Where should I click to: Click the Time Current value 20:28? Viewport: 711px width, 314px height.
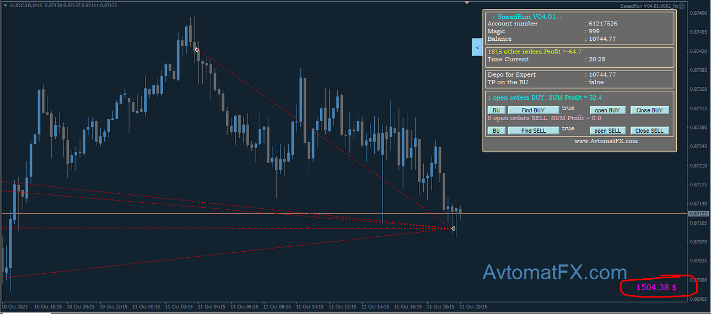pos(597,59)
